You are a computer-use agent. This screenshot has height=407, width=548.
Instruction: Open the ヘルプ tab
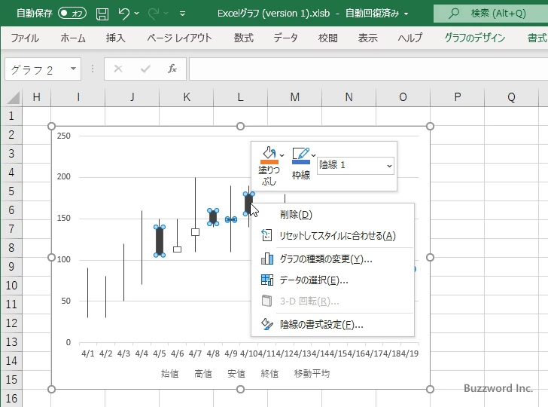(410, 38)
